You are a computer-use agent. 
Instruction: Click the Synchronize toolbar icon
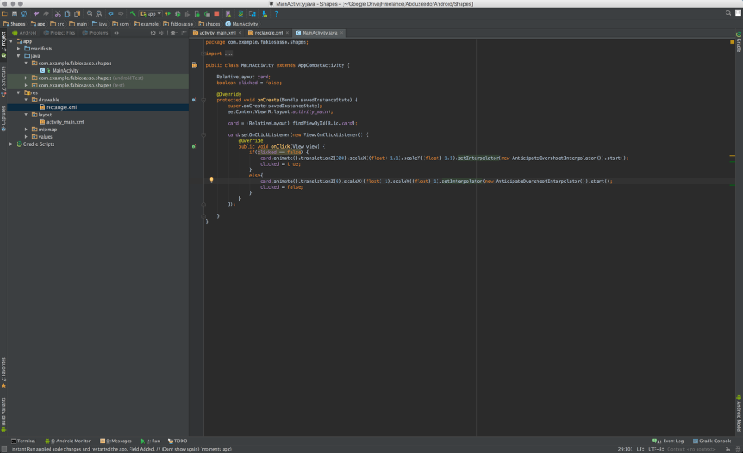pyautogui.click(x=24, y=14)
